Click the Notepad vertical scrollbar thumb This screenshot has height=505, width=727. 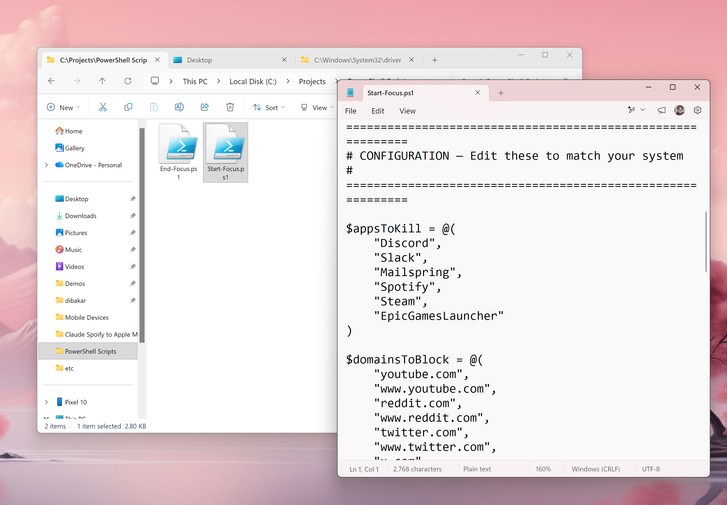pos(706,241)
